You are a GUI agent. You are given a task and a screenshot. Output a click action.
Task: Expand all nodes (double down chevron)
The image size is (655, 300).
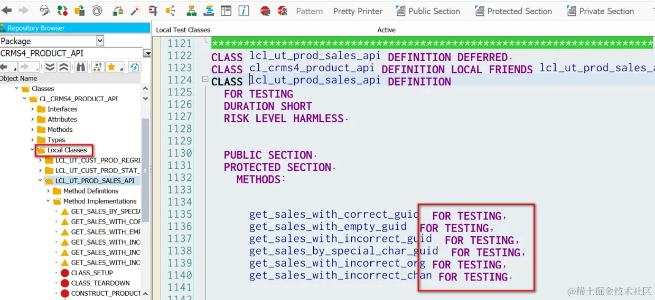point(50,67)
